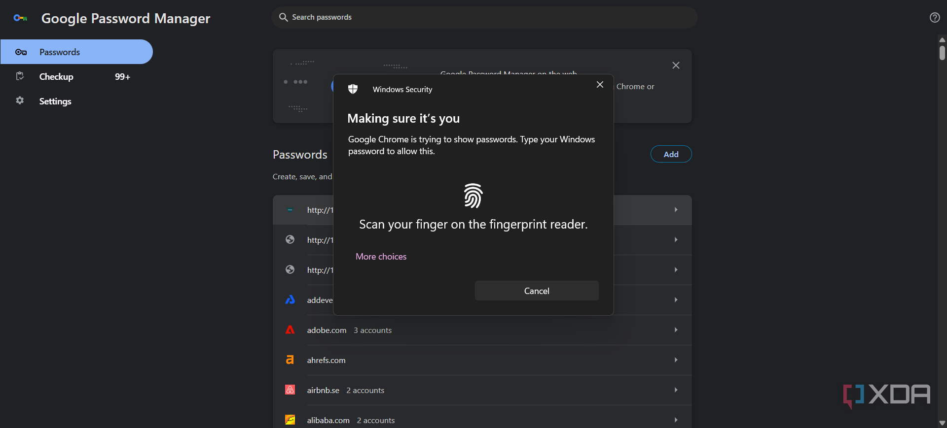Click the search magnifier icon
The width and height of the screenshot is (947, 428).
point(284,17)
